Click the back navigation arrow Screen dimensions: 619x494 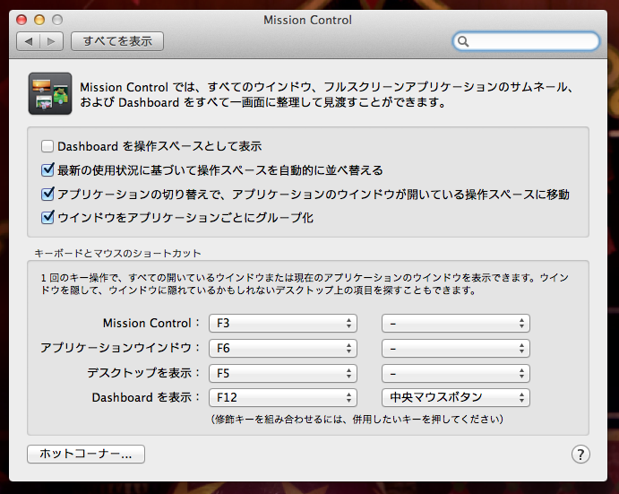tap(28, 41)
